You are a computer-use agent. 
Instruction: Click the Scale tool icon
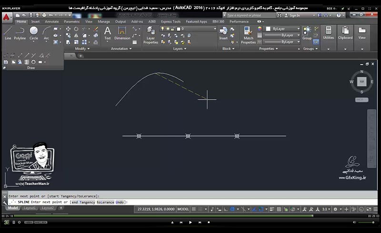(76, 42)
